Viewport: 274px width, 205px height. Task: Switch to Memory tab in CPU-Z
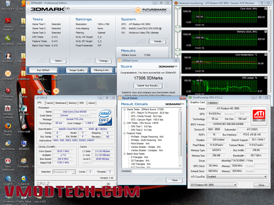point(73,103)
